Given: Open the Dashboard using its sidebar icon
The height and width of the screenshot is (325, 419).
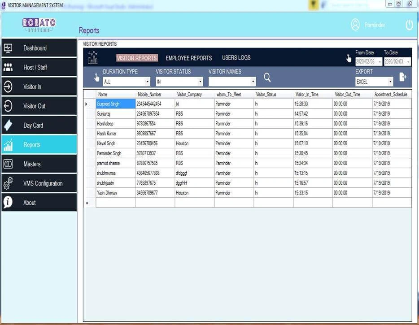Looking at the screenshot, I should pos(9,48).
